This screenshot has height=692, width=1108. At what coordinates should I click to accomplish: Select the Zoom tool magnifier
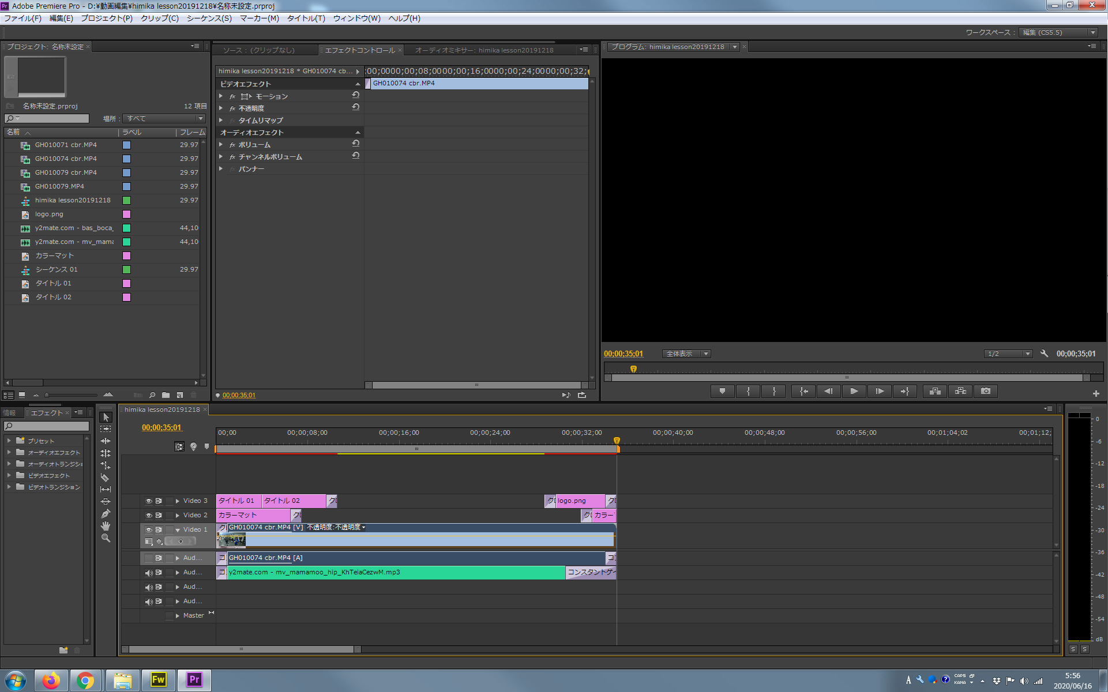coord(106,538)
